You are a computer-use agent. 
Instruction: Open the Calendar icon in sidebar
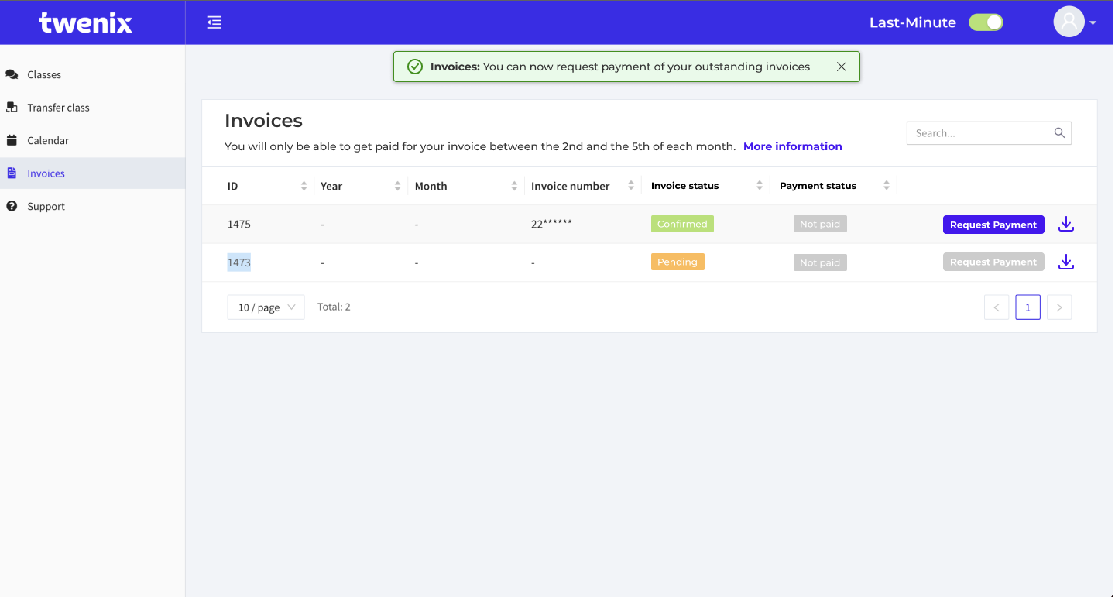pyautogui.click(x=11, y=140)
